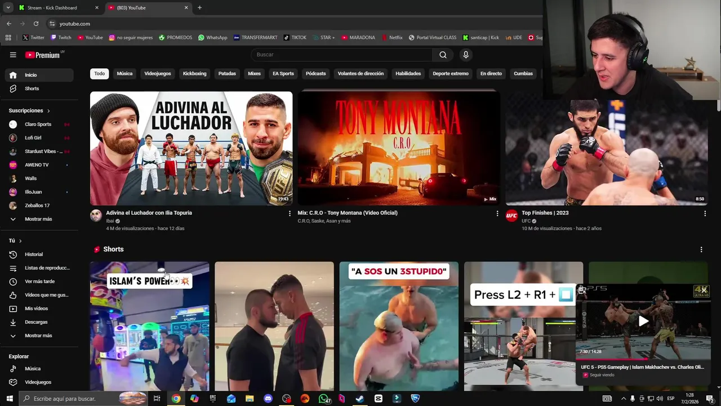The image size is (721, 406).
Task: Open Videos que me gustan
Action: click(x=39, y=295)
